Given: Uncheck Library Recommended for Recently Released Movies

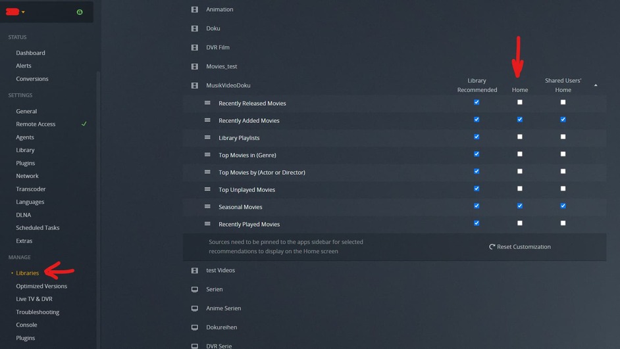Looking at the screenshot, I should (x=477, y=103).
